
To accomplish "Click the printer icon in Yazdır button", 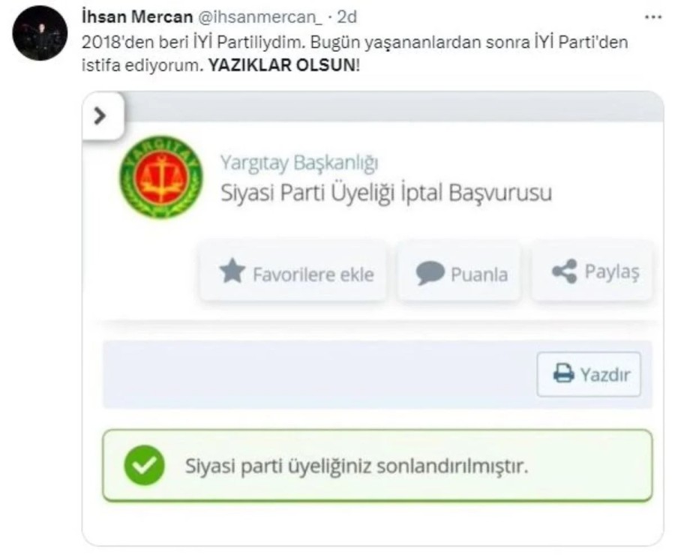I will pos(563,373).
